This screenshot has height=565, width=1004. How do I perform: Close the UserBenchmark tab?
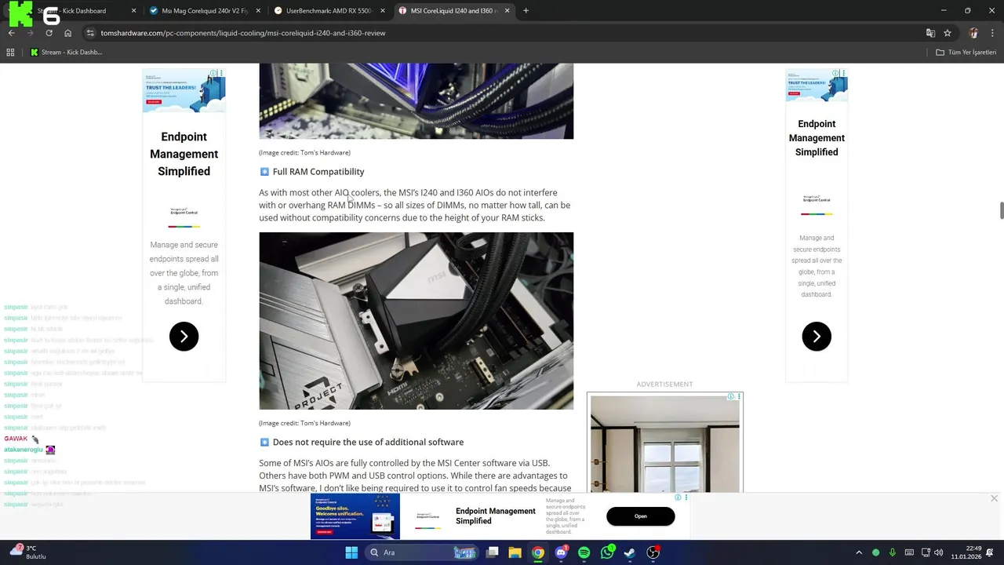coord(382,11)
